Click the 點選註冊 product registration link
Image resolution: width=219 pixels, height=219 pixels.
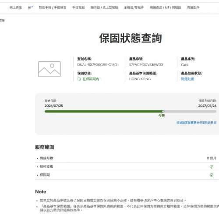(x=187, y=79)
